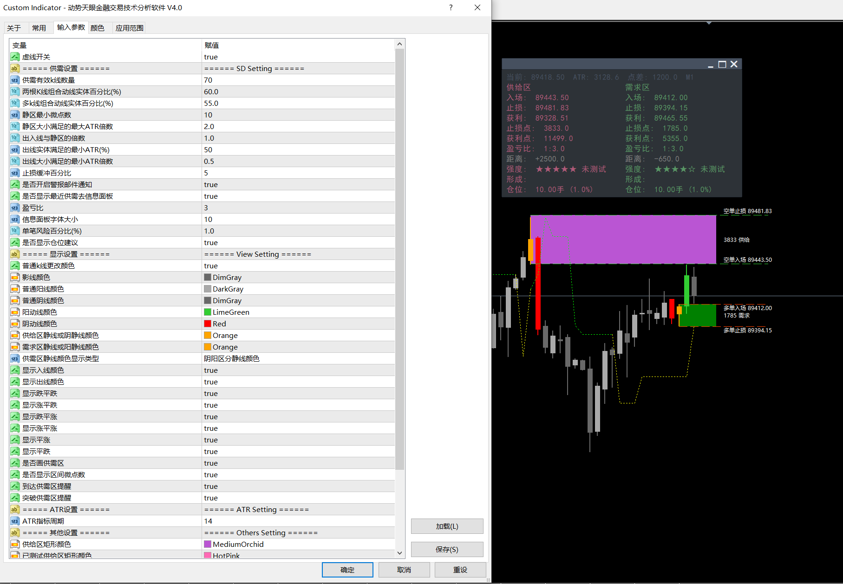
Task: Reset parameters with the 重设 button
Action: click(x=460, y=570)
